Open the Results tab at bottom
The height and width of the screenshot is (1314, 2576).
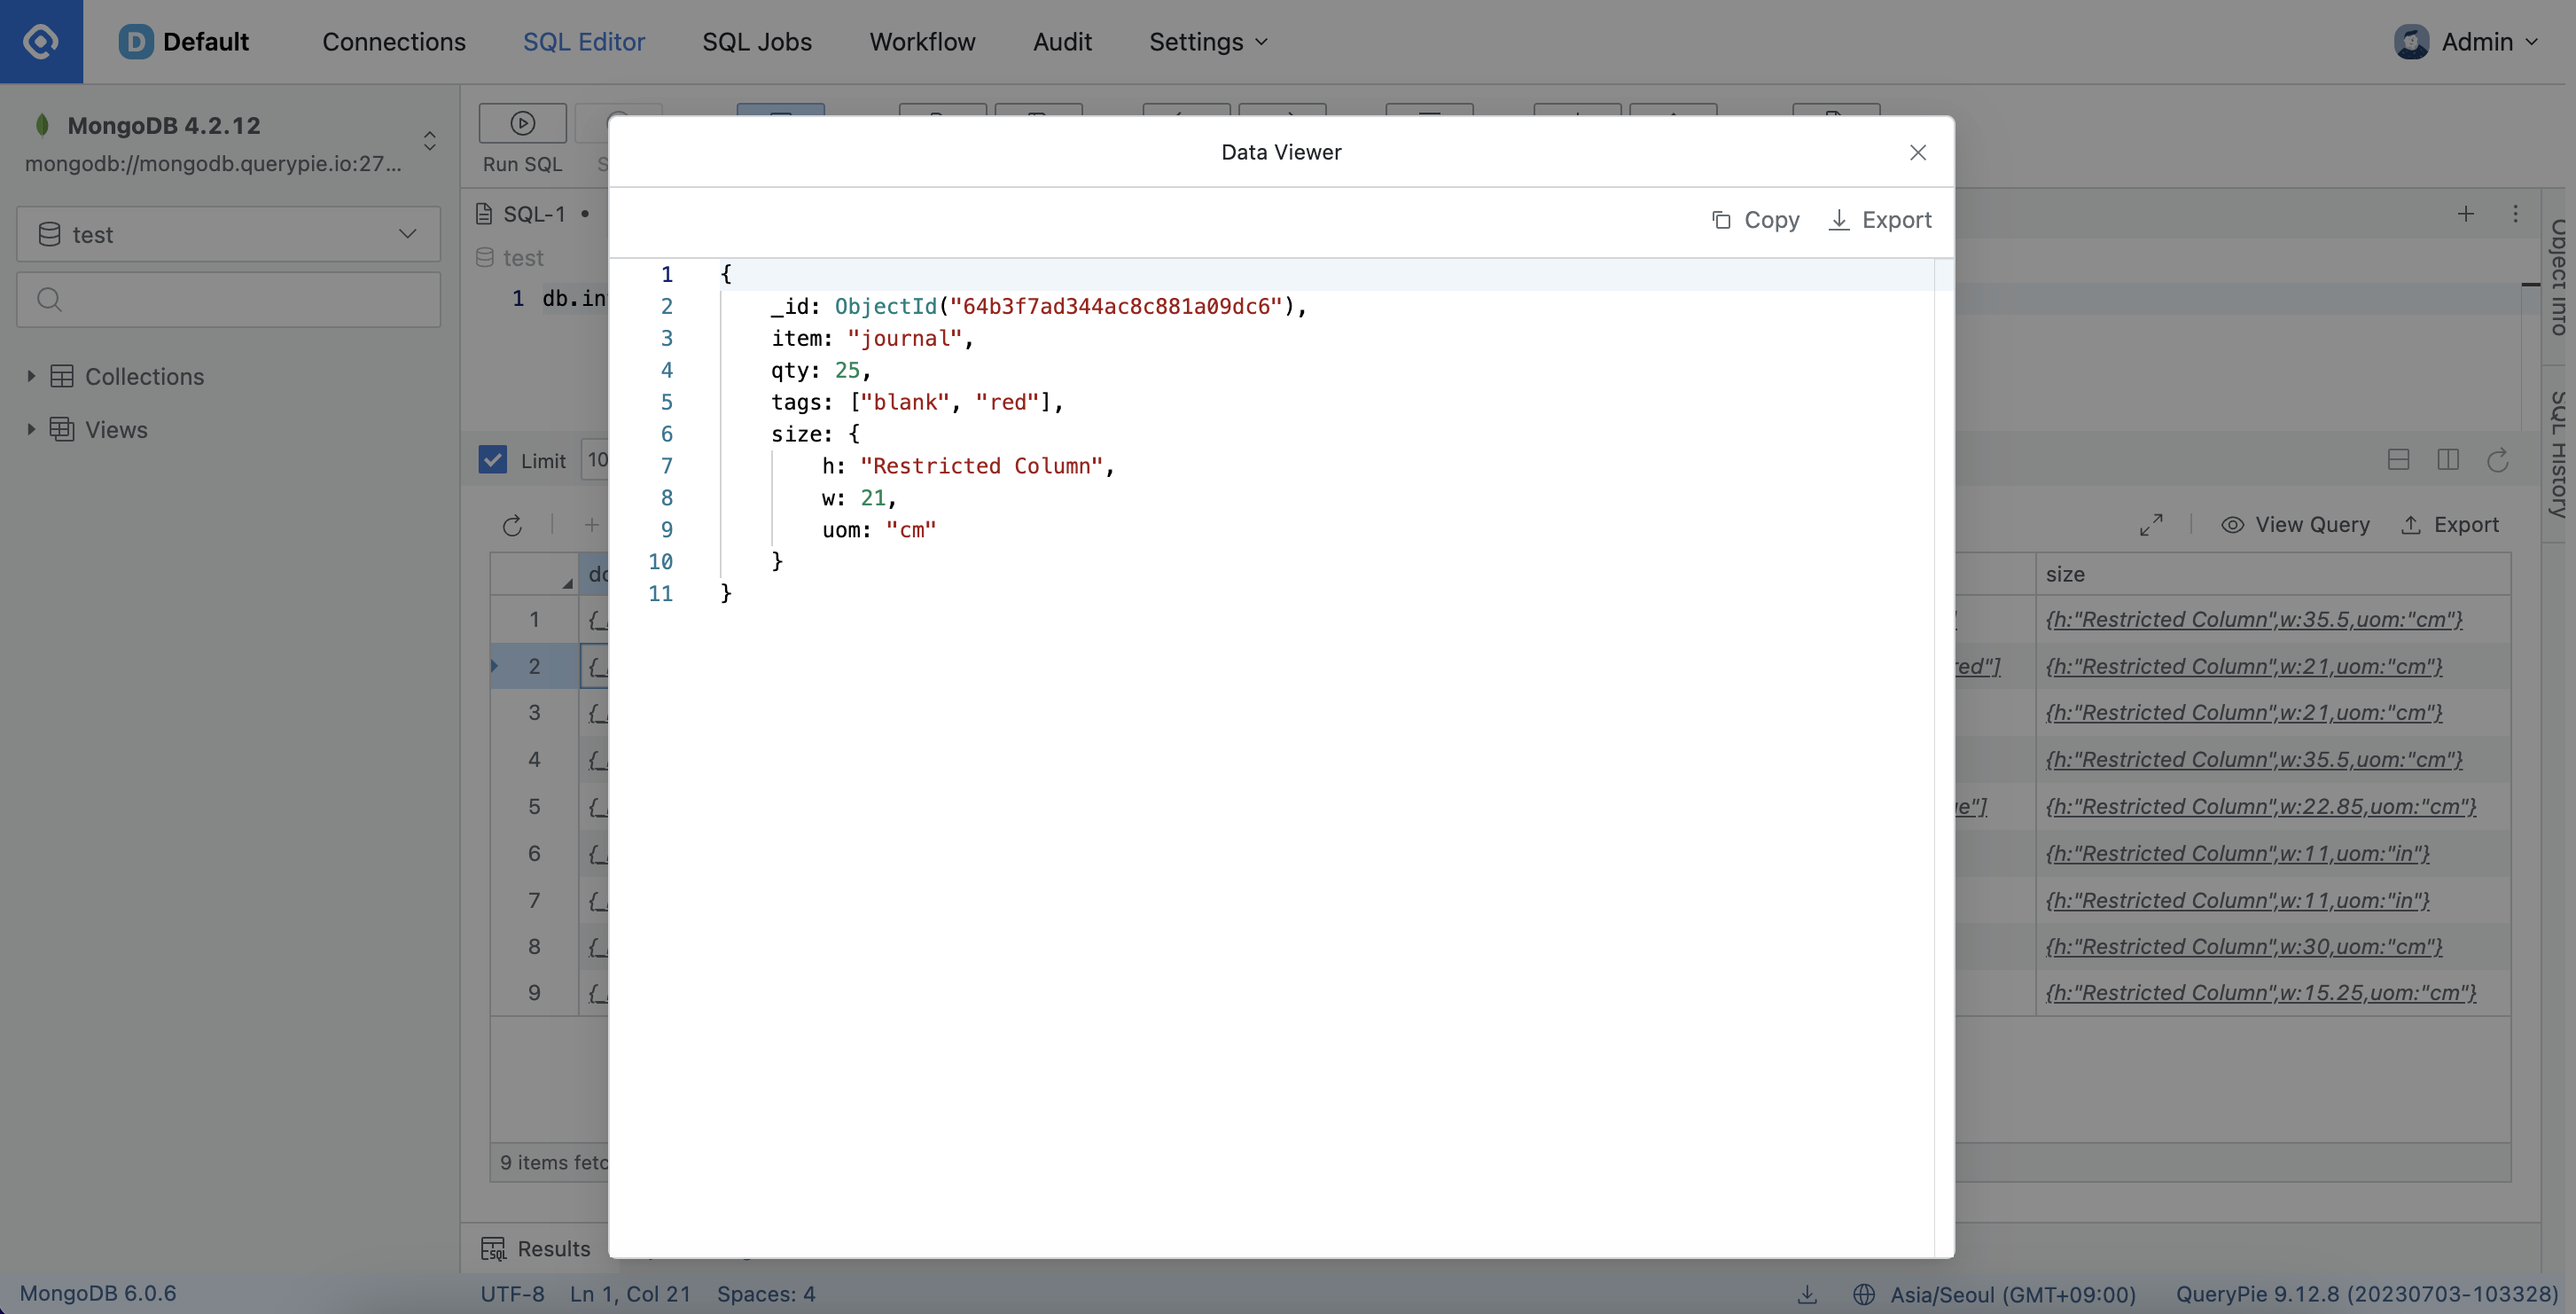(536, 1248)
